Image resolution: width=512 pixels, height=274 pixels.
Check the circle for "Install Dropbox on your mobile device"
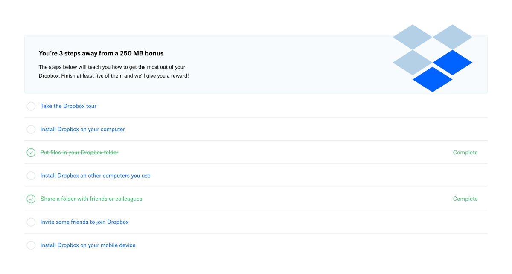point(31,245)
